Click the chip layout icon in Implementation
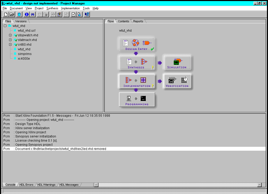 (x=143, y=80)
